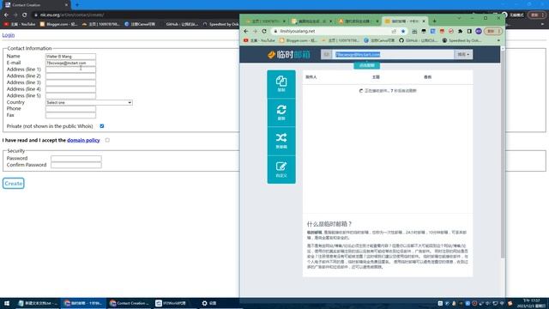This screenshot has height=309, width=549.
Task: Go back in the front browser window
Action: tap(246, 31)
